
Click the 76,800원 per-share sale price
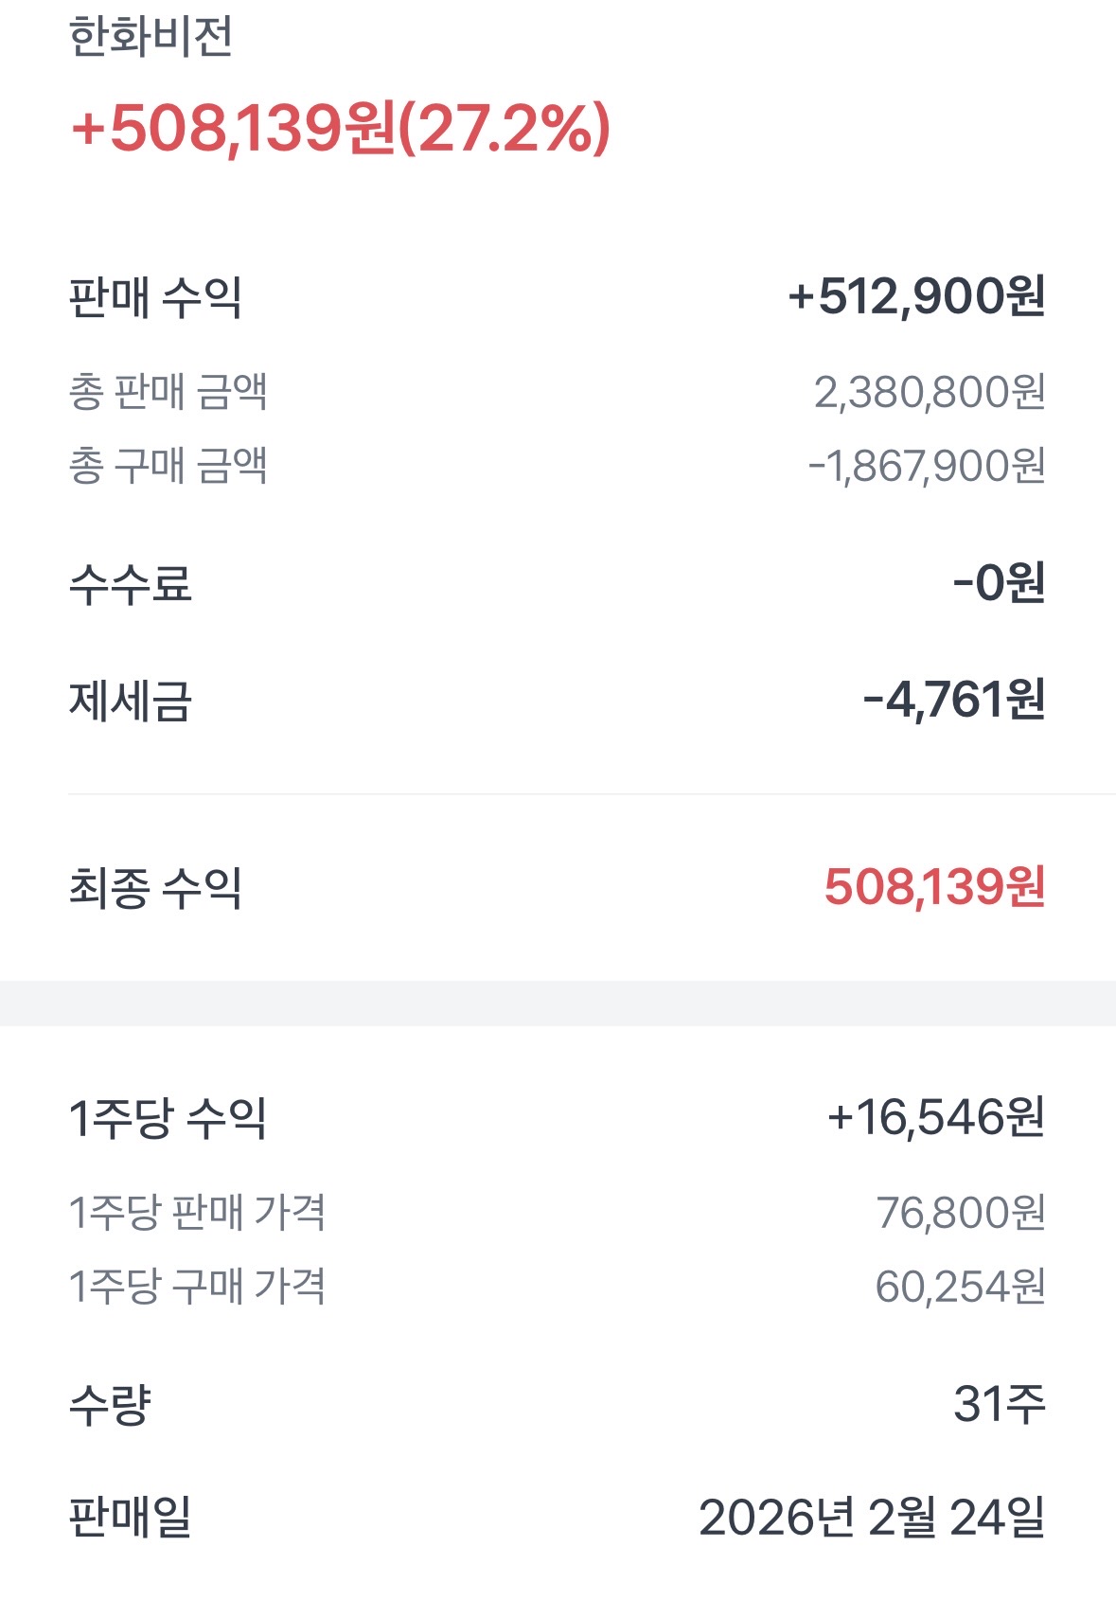pos(961,1213)
